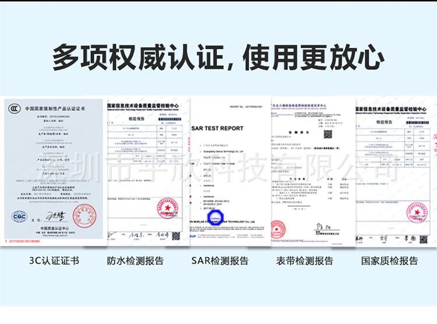The height and width of the screenshot is (324, 437).
Task: Click the 国家质检报告 document image
Action: tap(396, 172)
